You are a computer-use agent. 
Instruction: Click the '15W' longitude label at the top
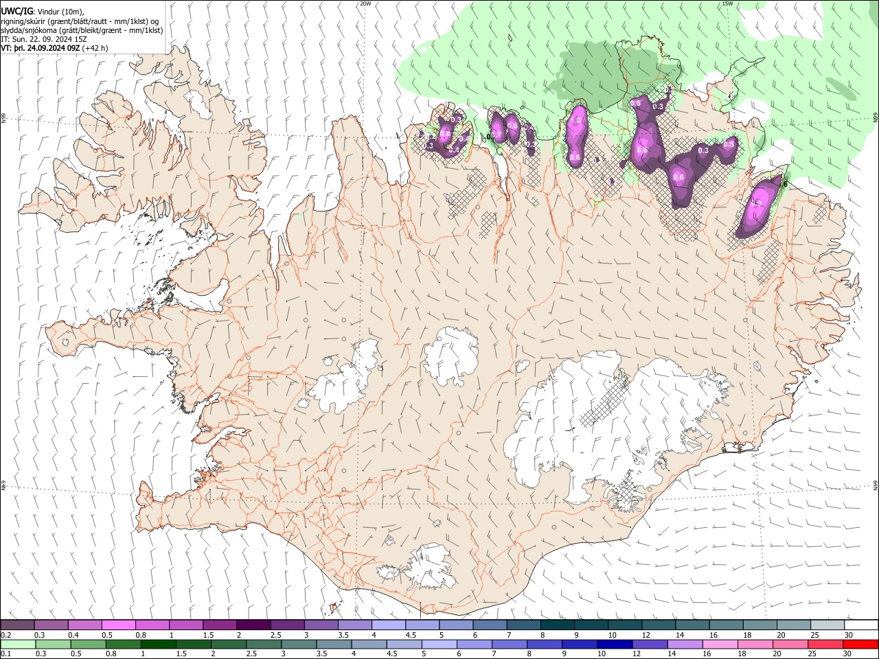(x=727, y=3)
